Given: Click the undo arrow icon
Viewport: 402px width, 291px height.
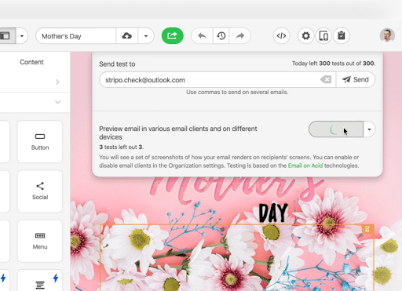Looking at the screenshot, I should pos(202,35).
